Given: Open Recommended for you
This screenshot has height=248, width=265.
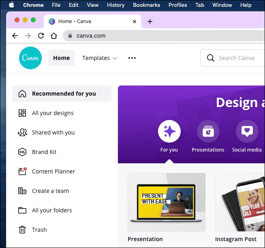Looking at the screenshot, I should pos(62,94).
